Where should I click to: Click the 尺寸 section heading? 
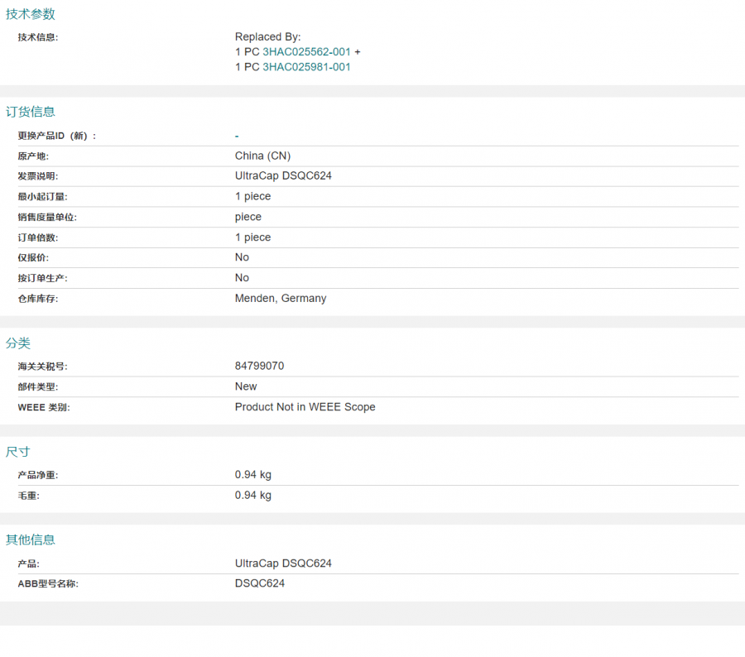tap(18, 452)
